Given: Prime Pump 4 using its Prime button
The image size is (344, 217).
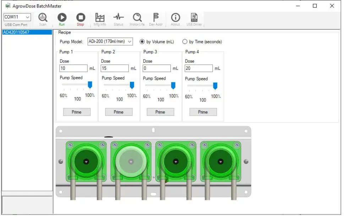Looking at the screenshot, I should pos(203,112).
